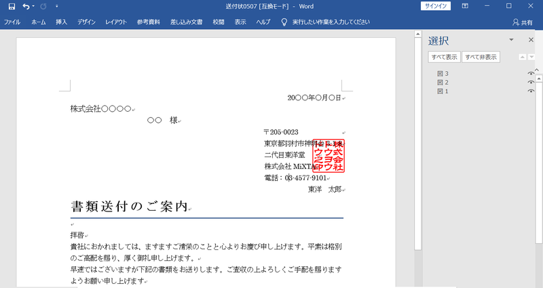Focus the 実行したい作業を入力してください search box
543x288 pixels.
(331, 22)
